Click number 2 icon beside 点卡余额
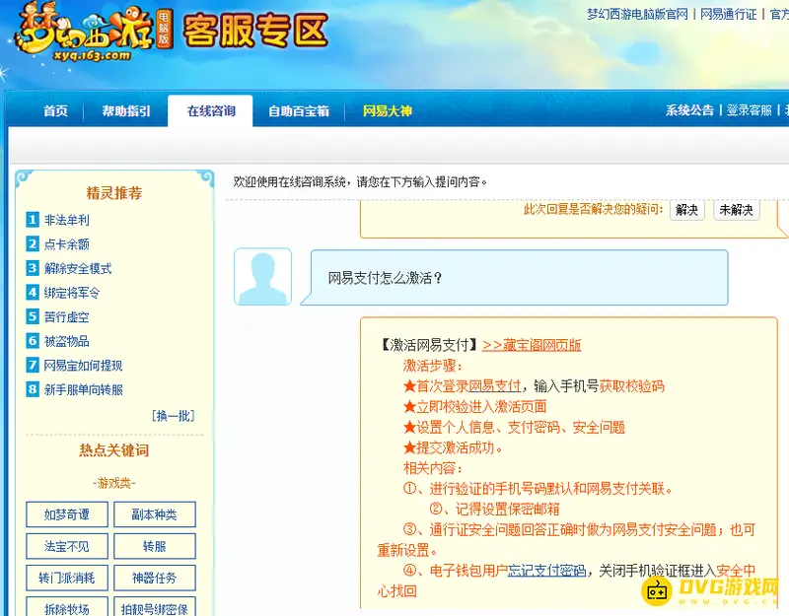The height and width of the screenshot is (616, 789). tap(33, 243)
